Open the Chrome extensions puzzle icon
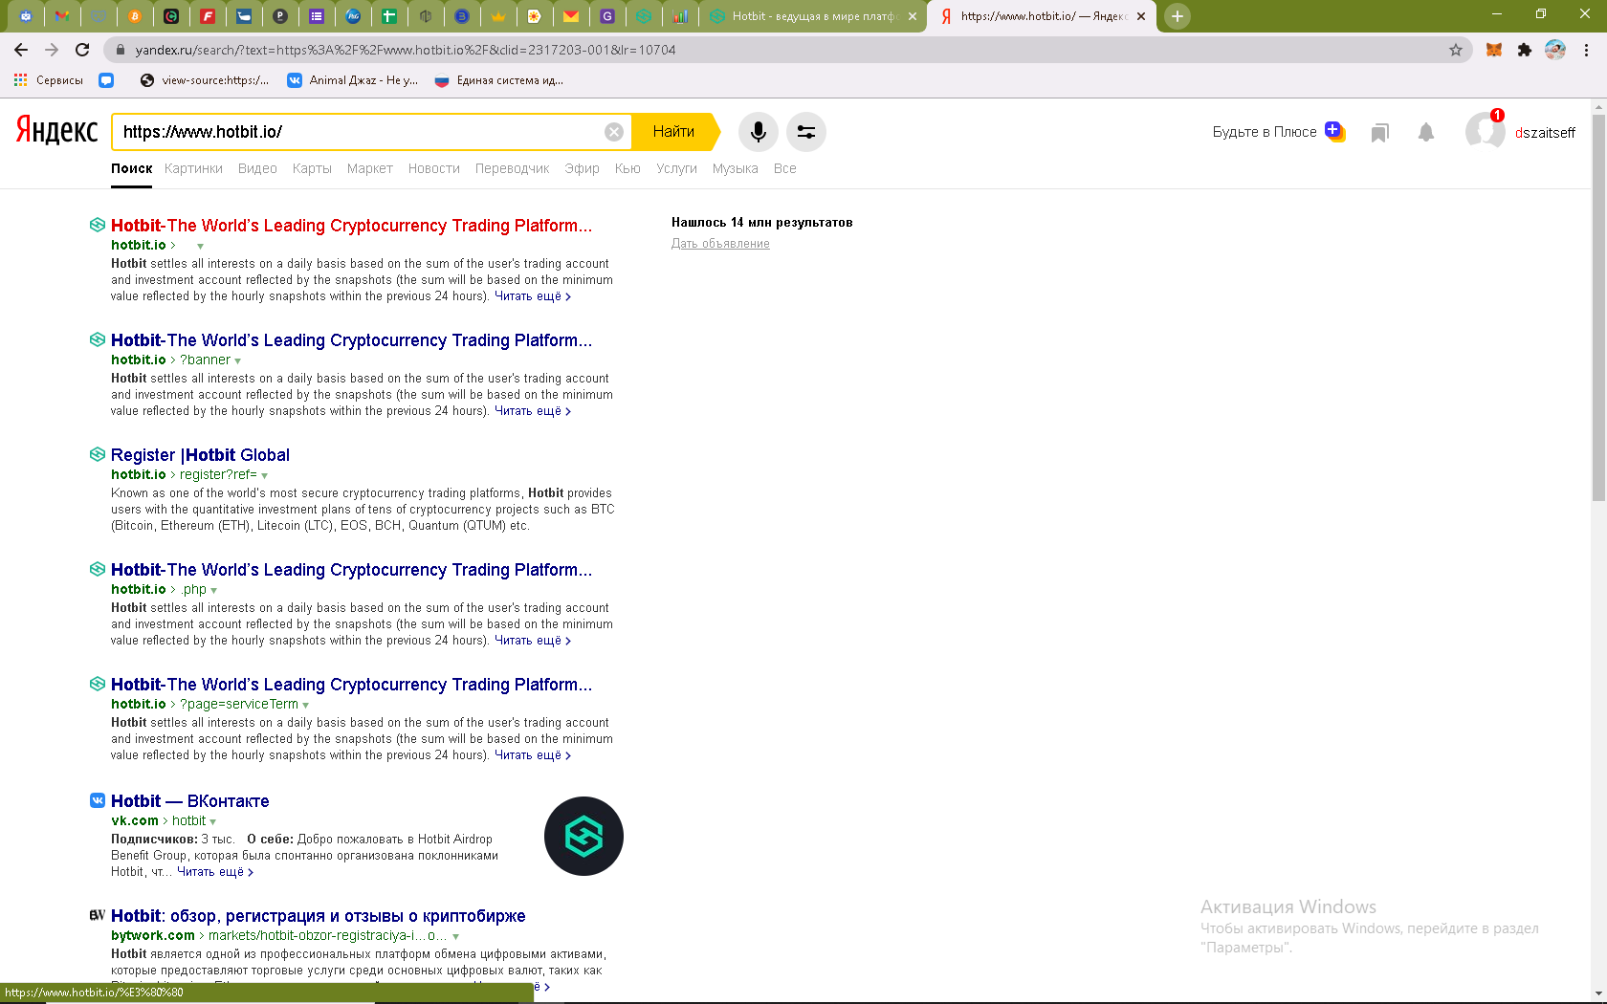The height and width of the screenshot is (1004, 1607). tap(1525, 50)
